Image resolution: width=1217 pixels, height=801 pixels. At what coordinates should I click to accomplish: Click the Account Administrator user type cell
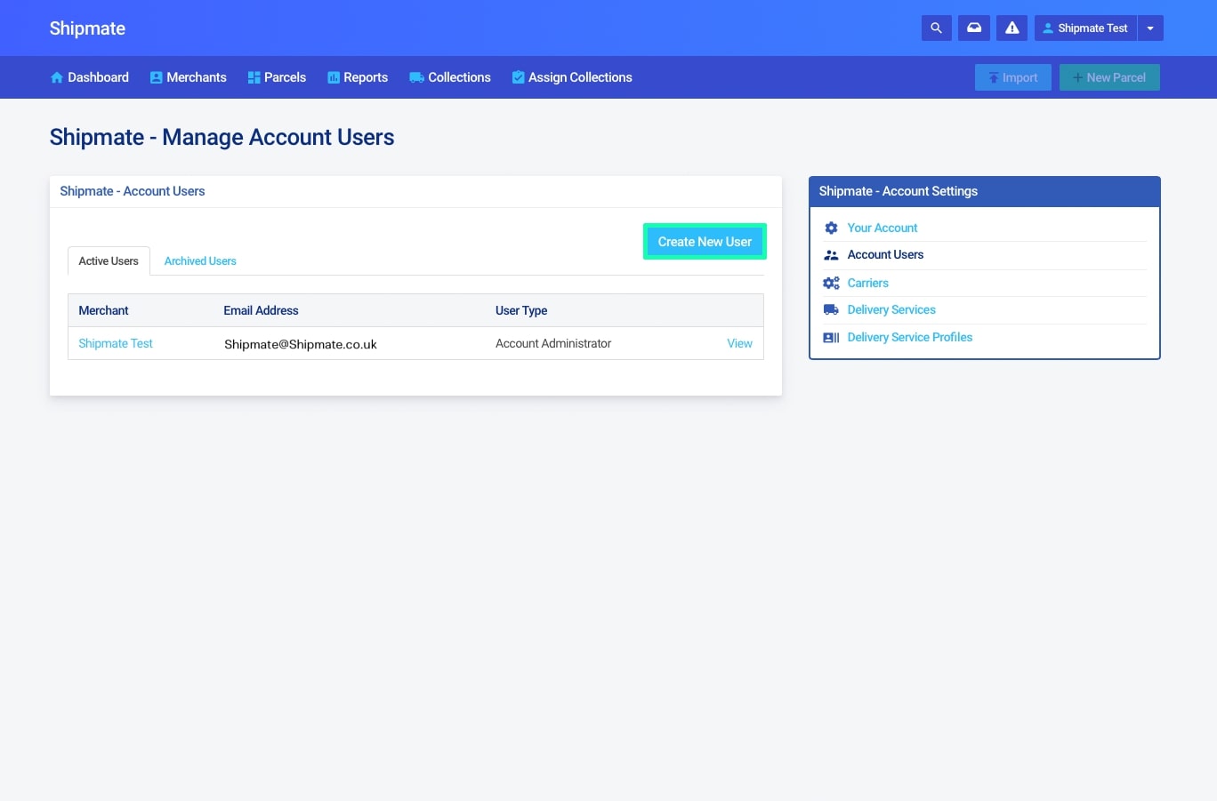553,343
